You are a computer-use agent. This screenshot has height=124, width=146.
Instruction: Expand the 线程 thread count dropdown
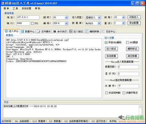tap(124, 17)
